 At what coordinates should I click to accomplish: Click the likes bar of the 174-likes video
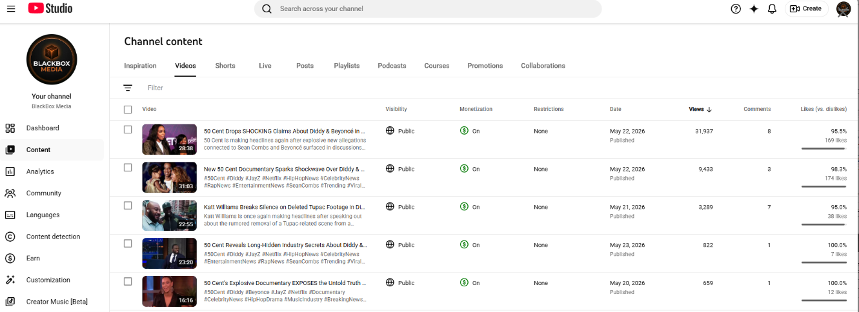(824, 186)
